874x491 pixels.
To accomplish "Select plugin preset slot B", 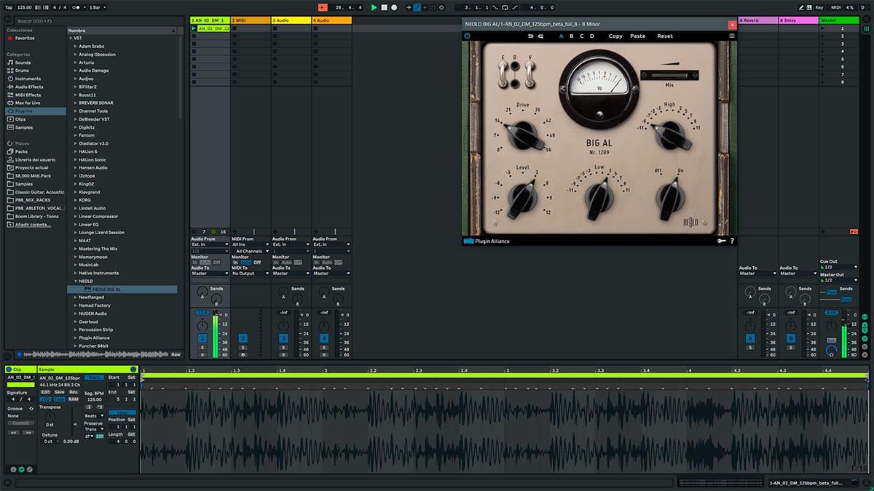I will tap(571, 36).
